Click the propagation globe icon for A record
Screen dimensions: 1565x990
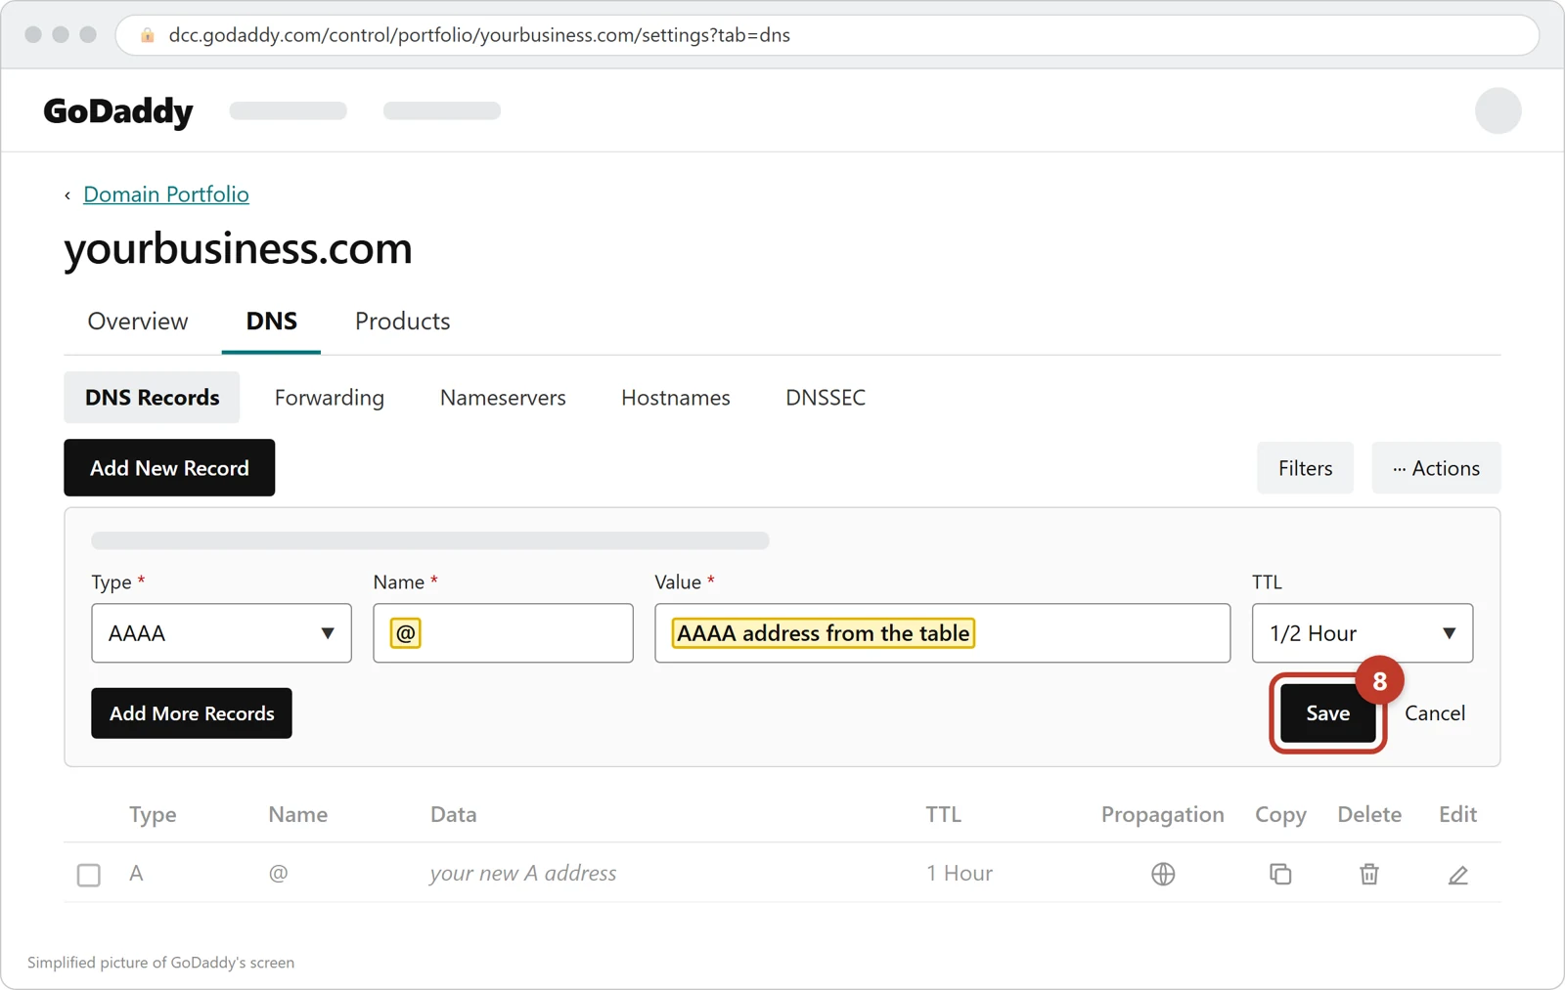coord(1163,874)
